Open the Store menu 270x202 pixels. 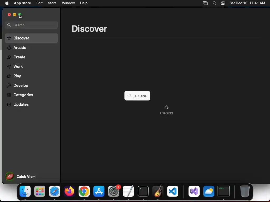[x=52, y=3]
